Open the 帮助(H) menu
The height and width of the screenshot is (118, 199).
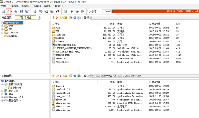59,6
